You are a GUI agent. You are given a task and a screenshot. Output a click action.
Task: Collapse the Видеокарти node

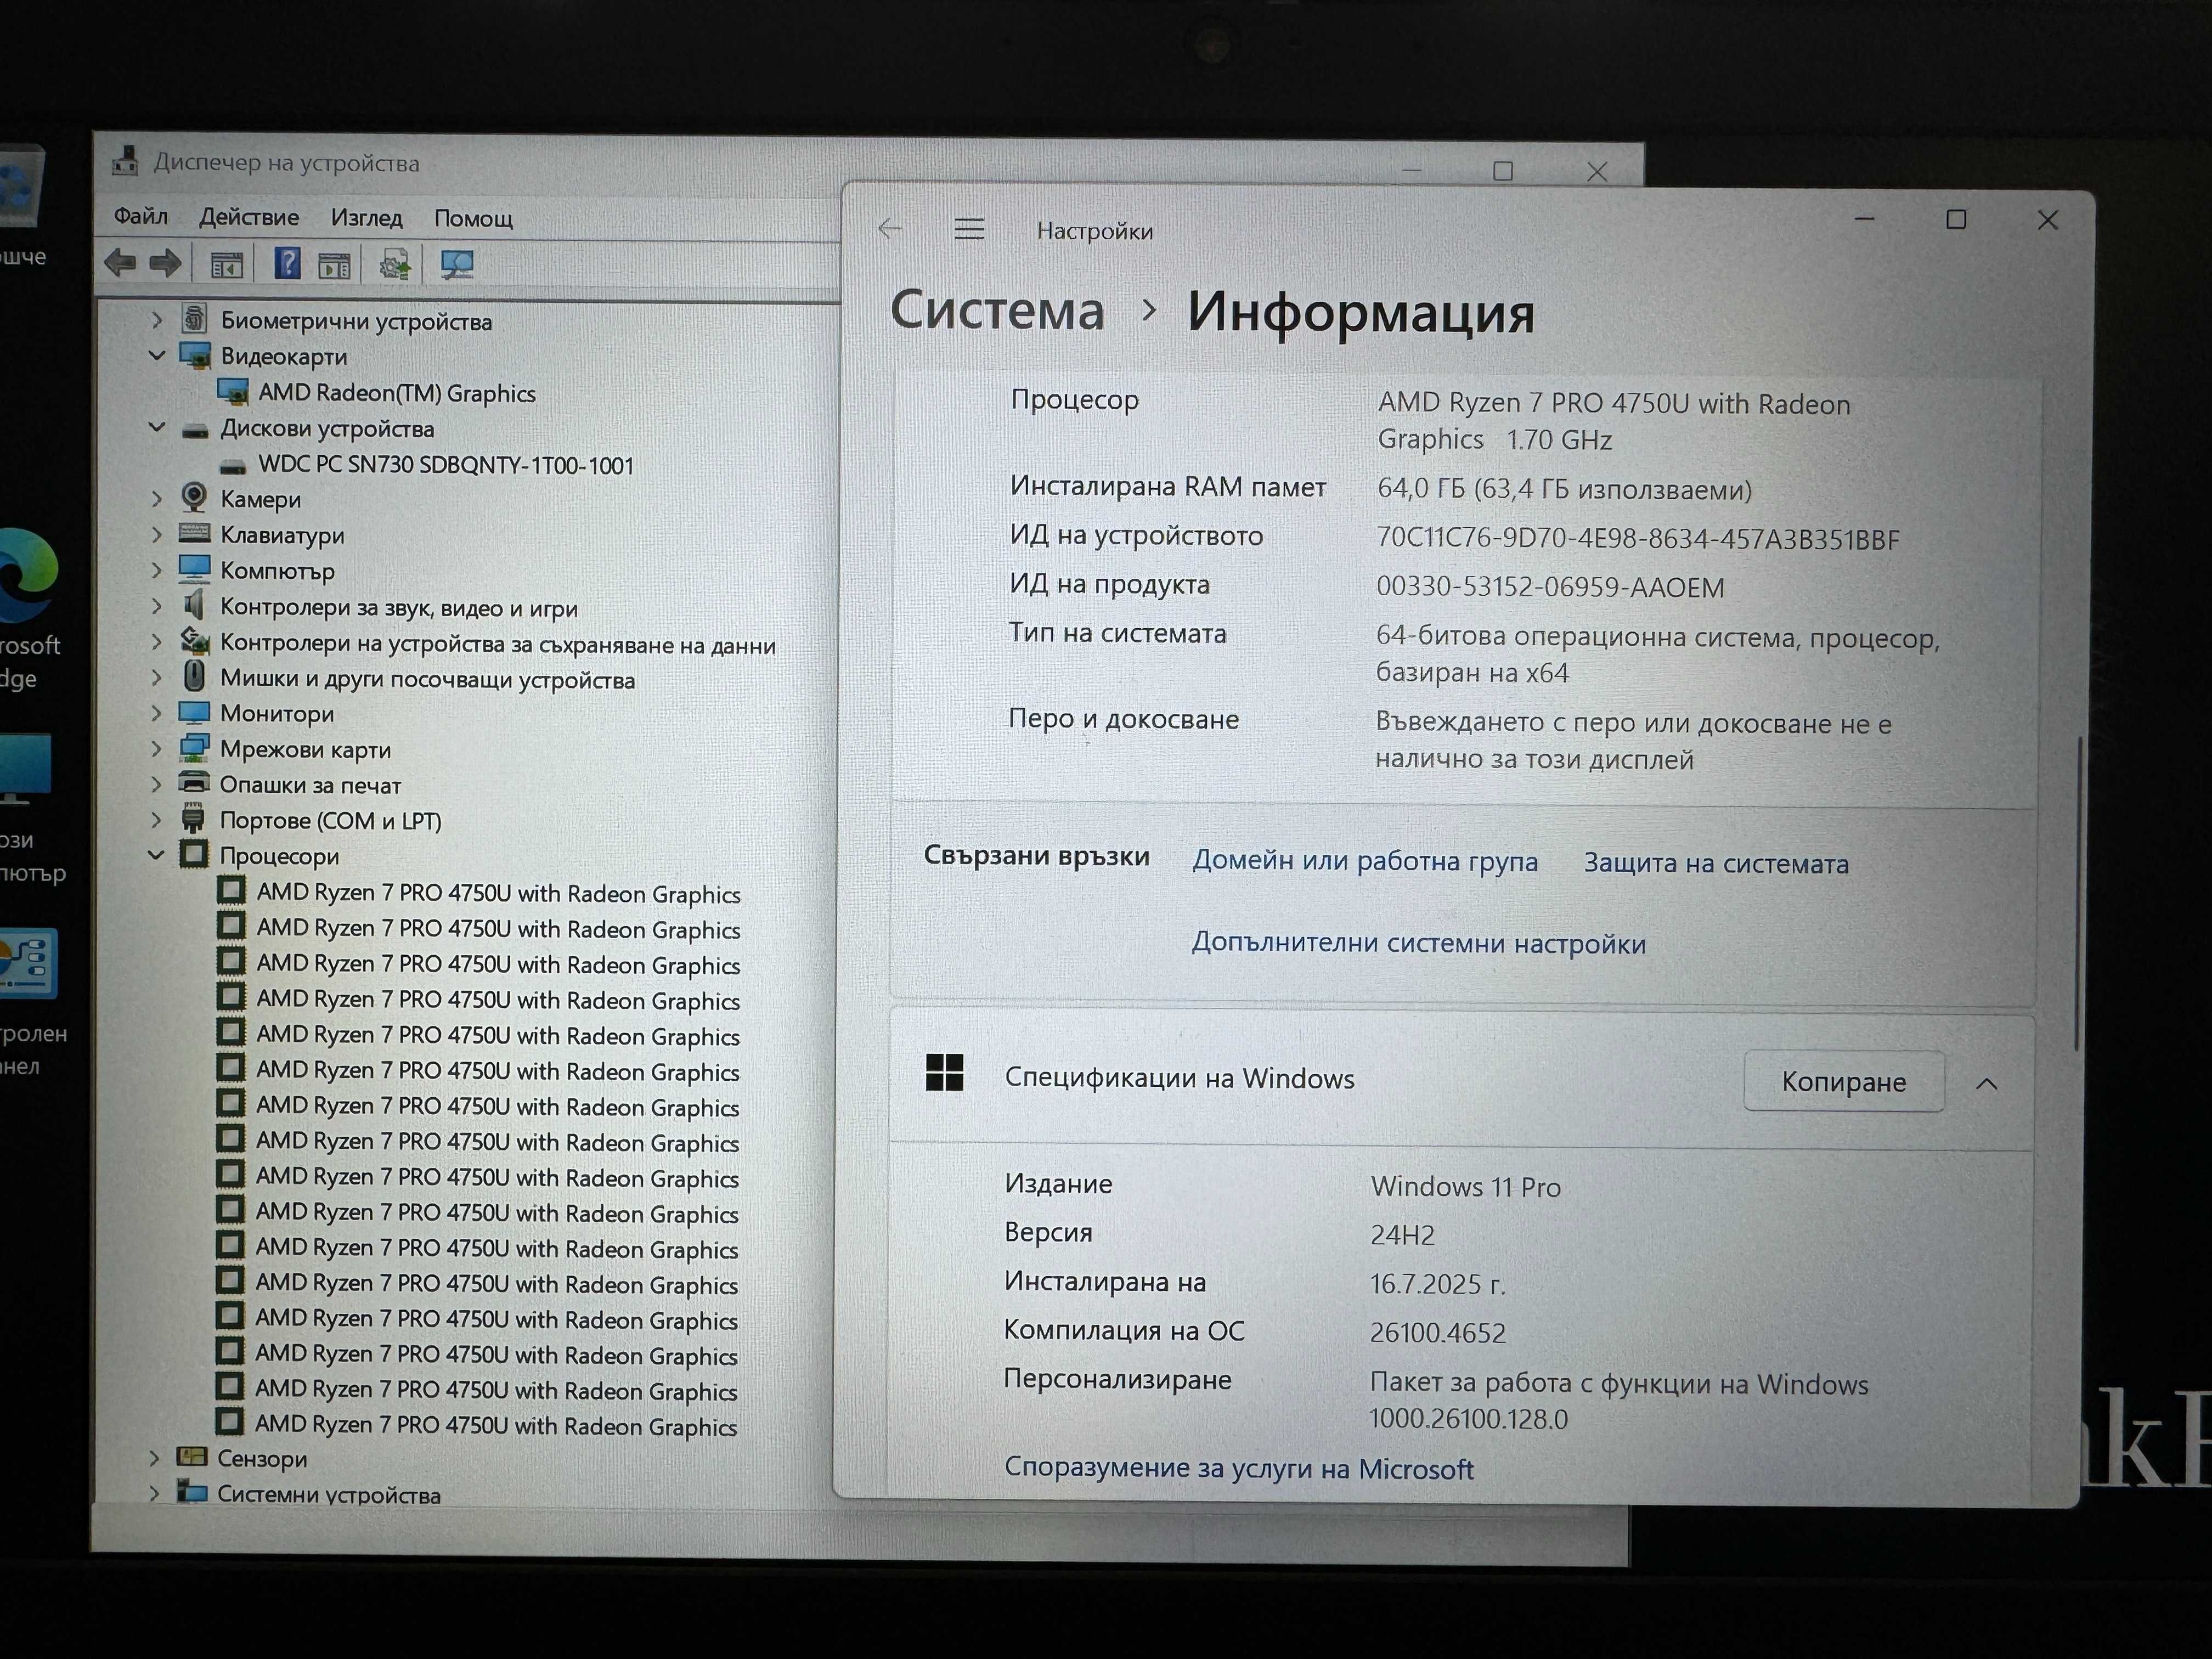pos(157,355)
